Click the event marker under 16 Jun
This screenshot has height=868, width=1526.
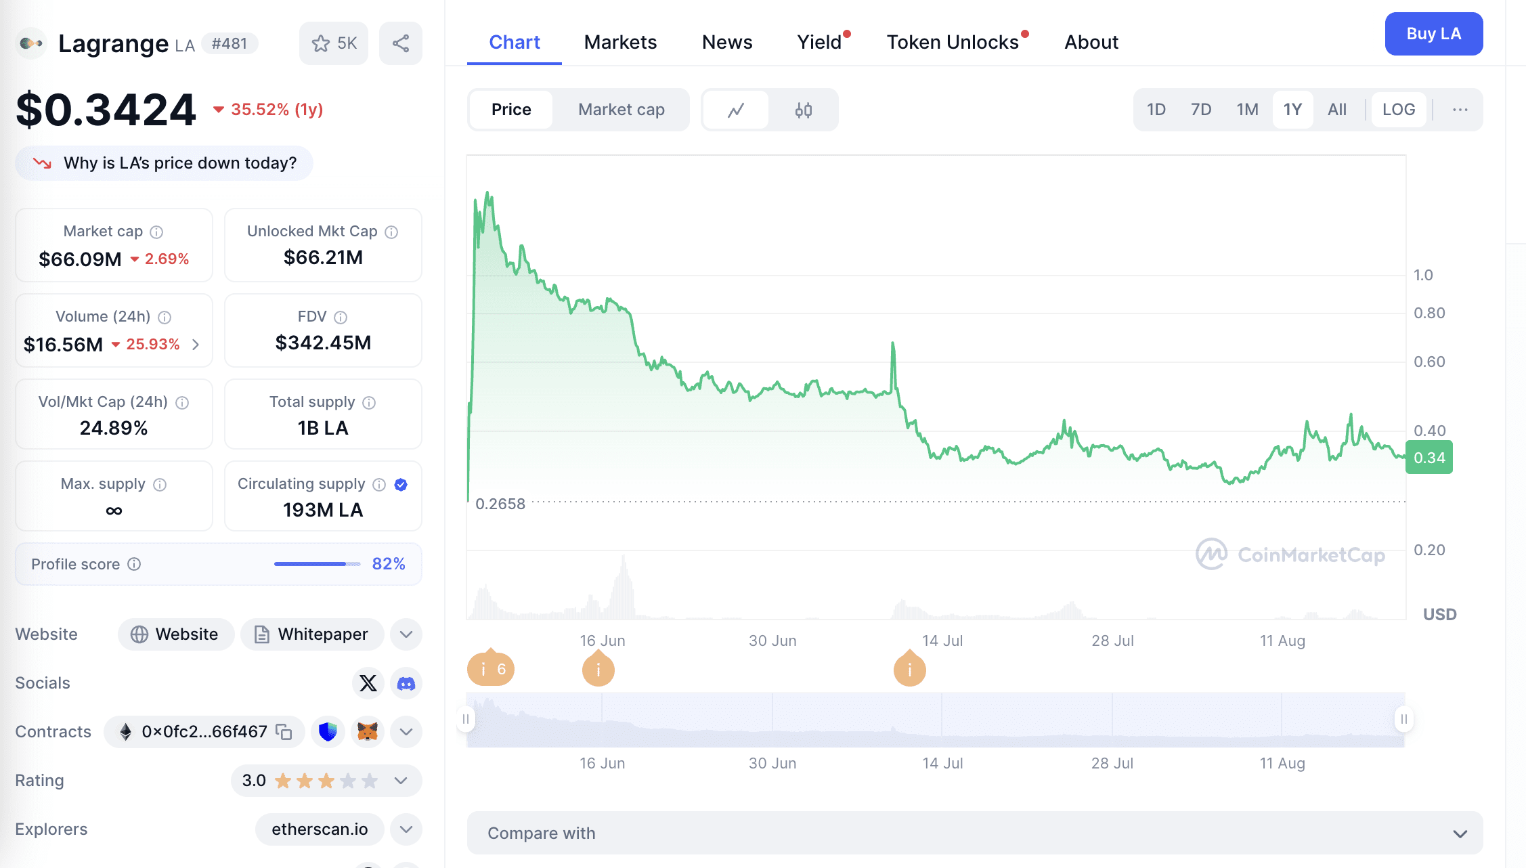598,669
